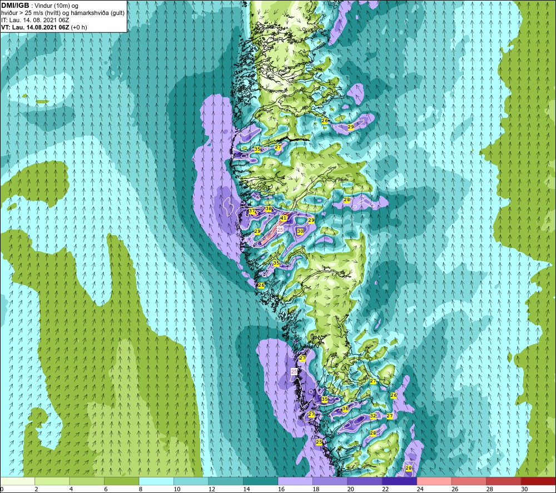Click the 20–22 m/s violet swatch
Screen dimensions: 556x493
365,481
